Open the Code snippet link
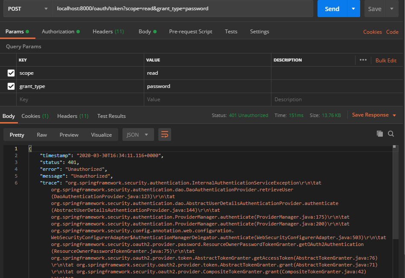405x278 pixels. point(392,32)
